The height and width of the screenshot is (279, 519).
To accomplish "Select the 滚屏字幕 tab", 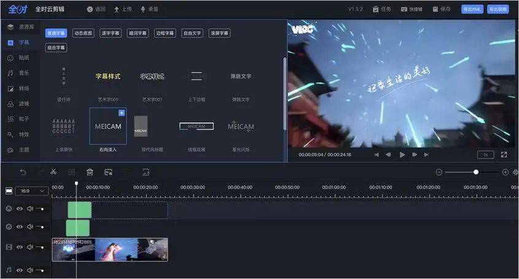I will [x=219, y=33].
